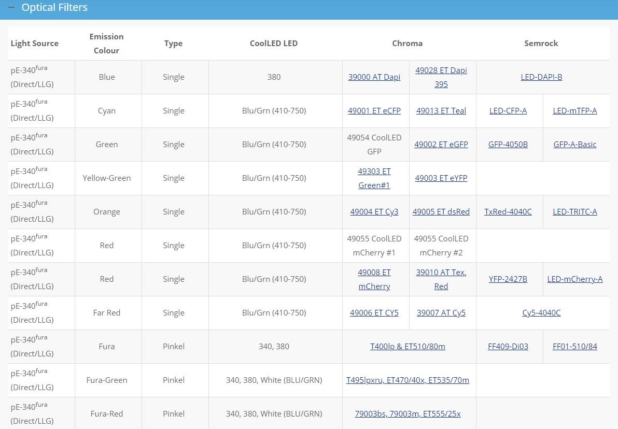
Task: Open the 49002 ET eGFP link
Action: coord(441,145)
